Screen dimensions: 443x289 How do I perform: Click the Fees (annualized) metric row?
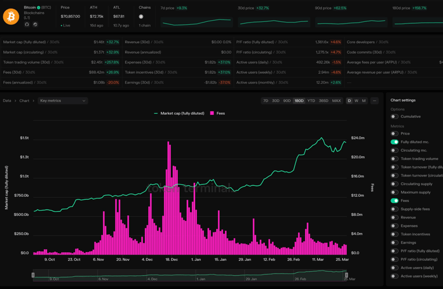pos(61,82)
